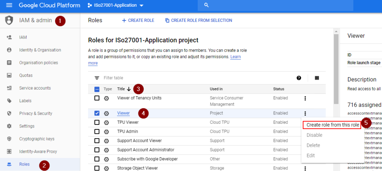The height and width of the screenshot is (171, 382).
Task: Click role type icon for Support Account Viewer
Action: coord(106,141)
